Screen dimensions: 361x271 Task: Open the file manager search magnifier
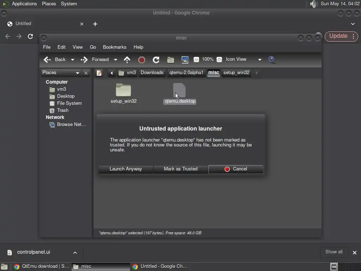[x=272, y=60]
